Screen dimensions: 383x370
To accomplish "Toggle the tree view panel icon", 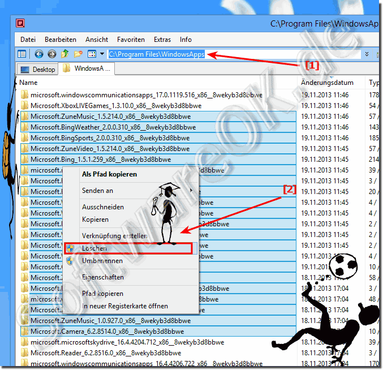I will (x=21, y=54).
